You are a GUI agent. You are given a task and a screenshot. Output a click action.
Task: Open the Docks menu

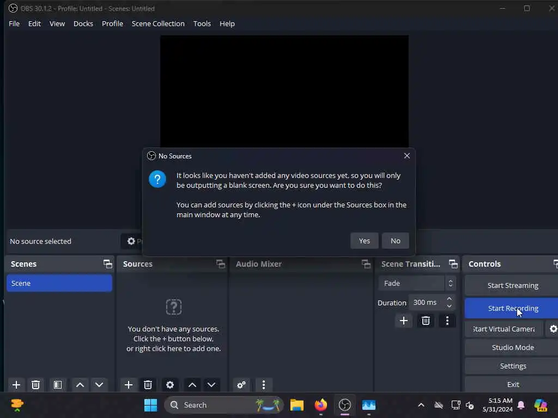pos(83,23)
